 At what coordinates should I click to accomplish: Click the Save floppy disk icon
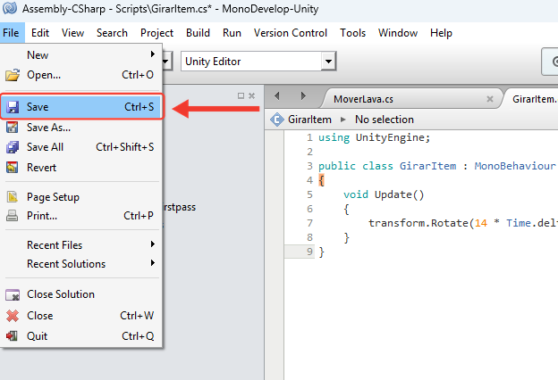click(13, 107)
